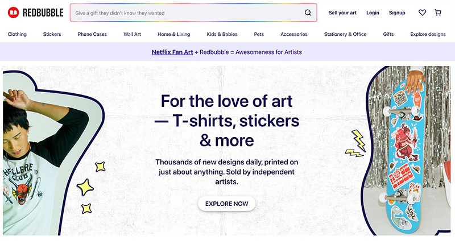Click the Login link
455x244 pixels.
[x=373, y=13]
